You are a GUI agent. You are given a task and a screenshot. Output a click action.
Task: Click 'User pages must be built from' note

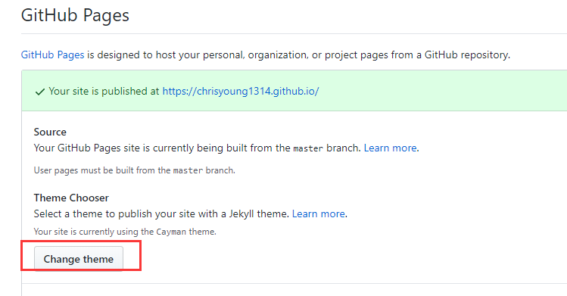tap(135, 170)
